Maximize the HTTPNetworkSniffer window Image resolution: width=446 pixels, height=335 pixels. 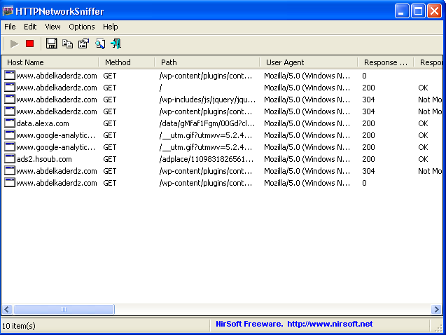click(418, 11)
